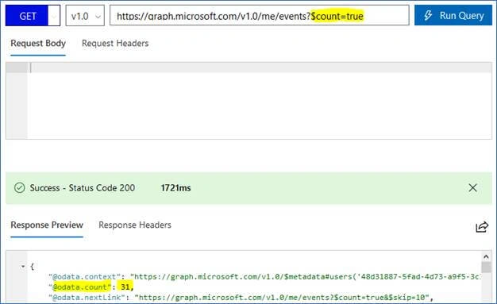
Task: Open the v1.0 version dropdown
Action: coord(85,16)
